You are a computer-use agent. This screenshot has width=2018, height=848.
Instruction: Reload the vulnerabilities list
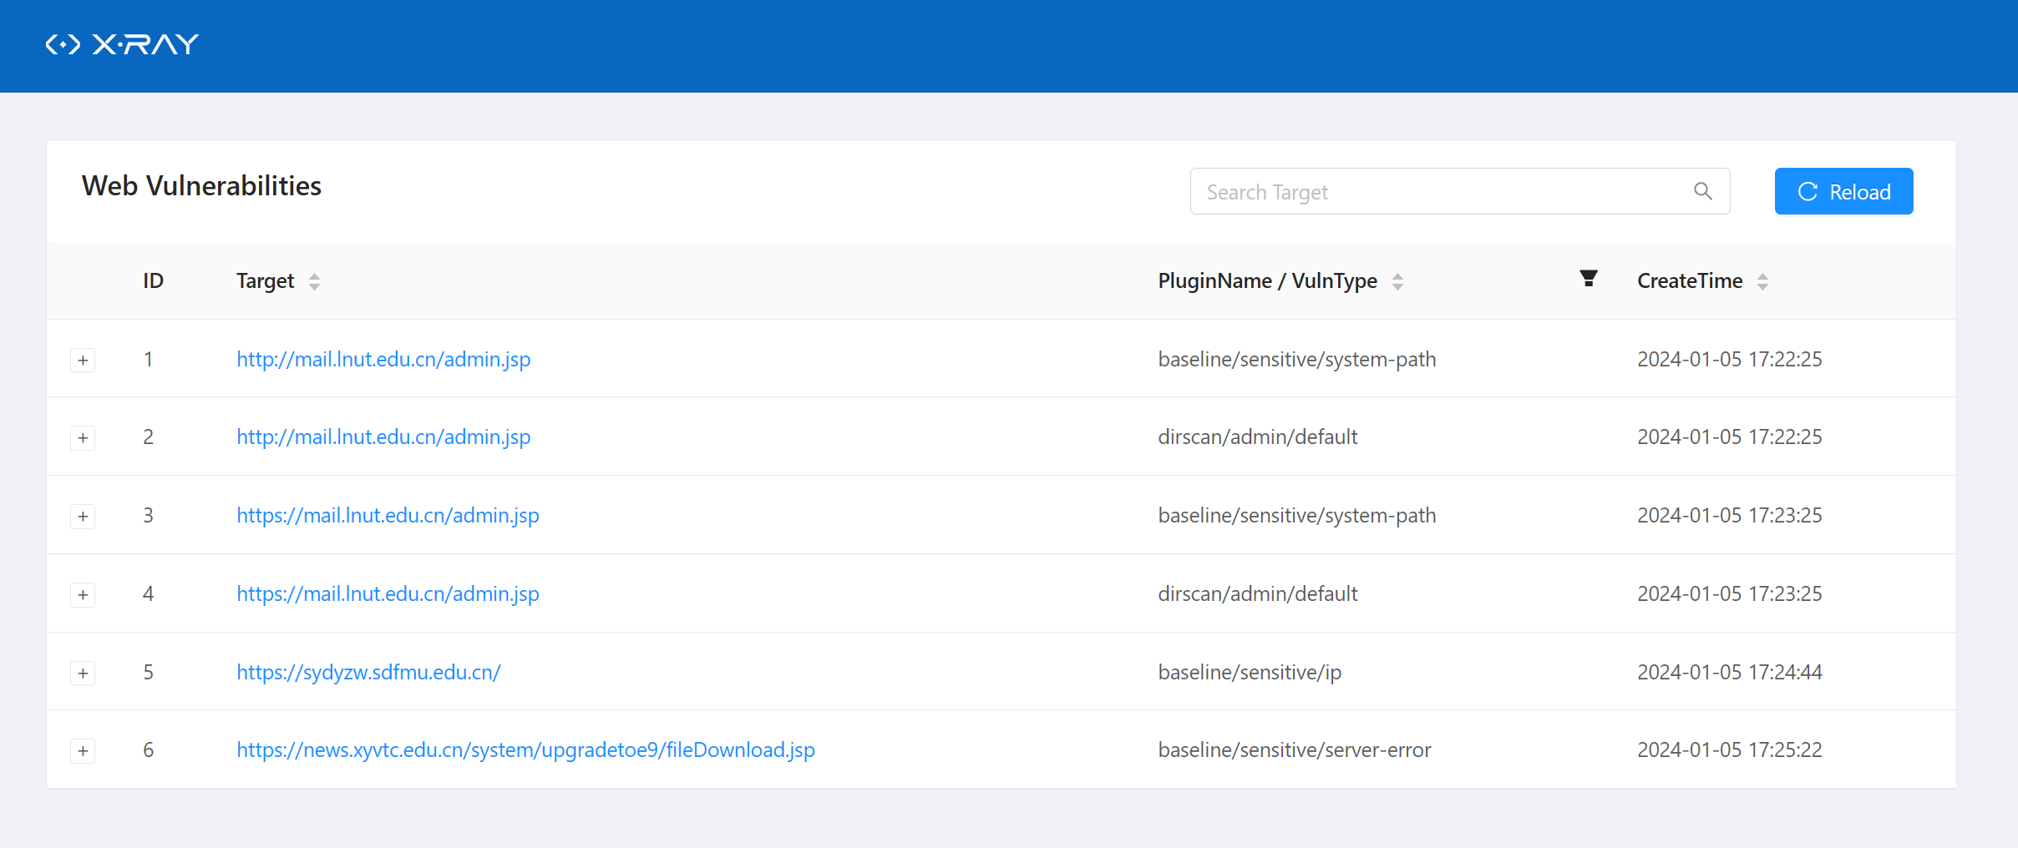coord(1843,191)
